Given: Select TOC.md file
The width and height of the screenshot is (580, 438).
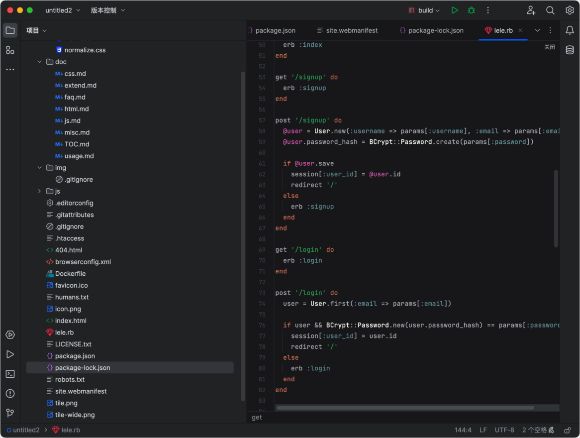Looking at the screenshot, I should pos(72,144).
